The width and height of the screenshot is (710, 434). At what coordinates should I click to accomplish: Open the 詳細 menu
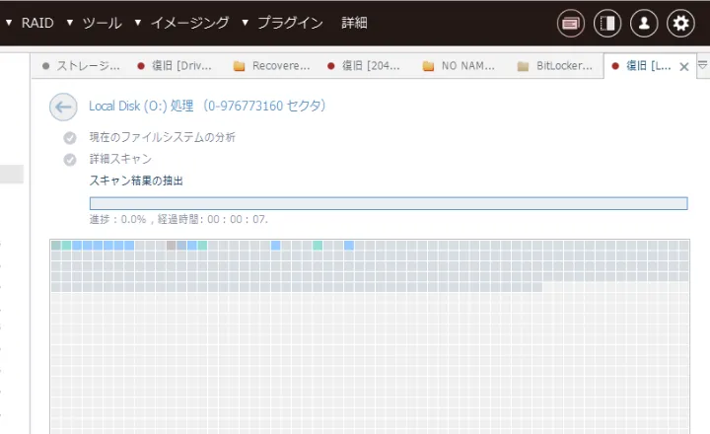click(354, 23)
